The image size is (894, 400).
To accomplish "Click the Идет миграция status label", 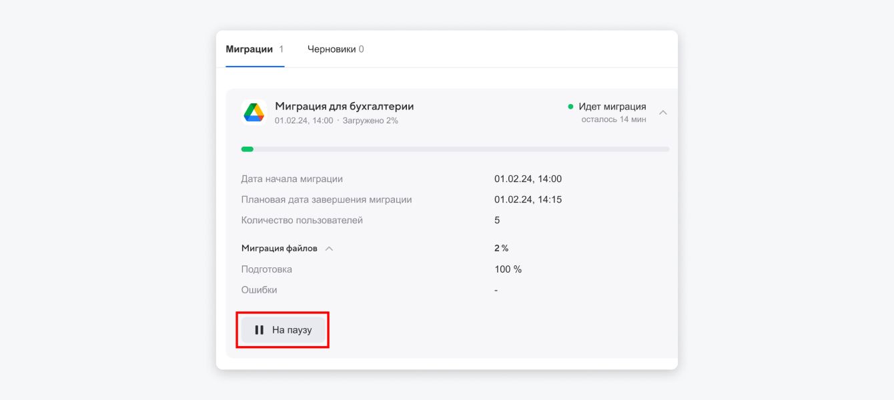I will [612, 107].
